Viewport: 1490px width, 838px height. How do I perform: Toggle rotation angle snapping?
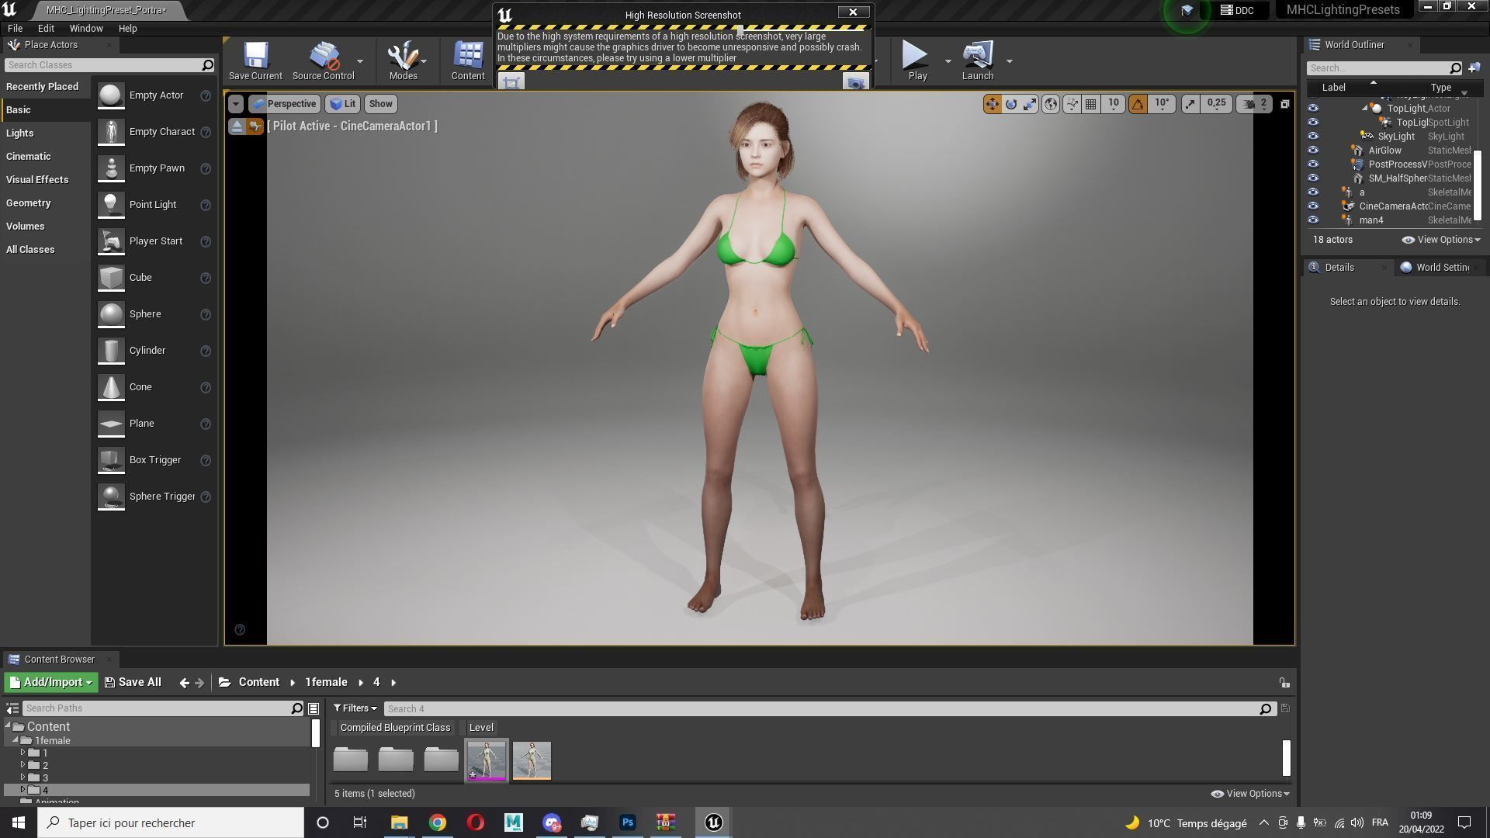[x=1138, y=104]
